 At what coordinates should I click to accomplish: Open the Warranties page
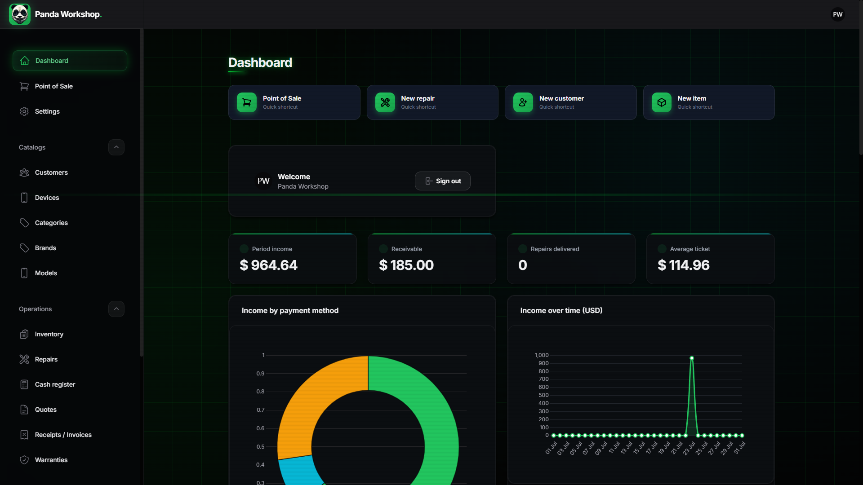pyautogui.click(x=70, y=460)
